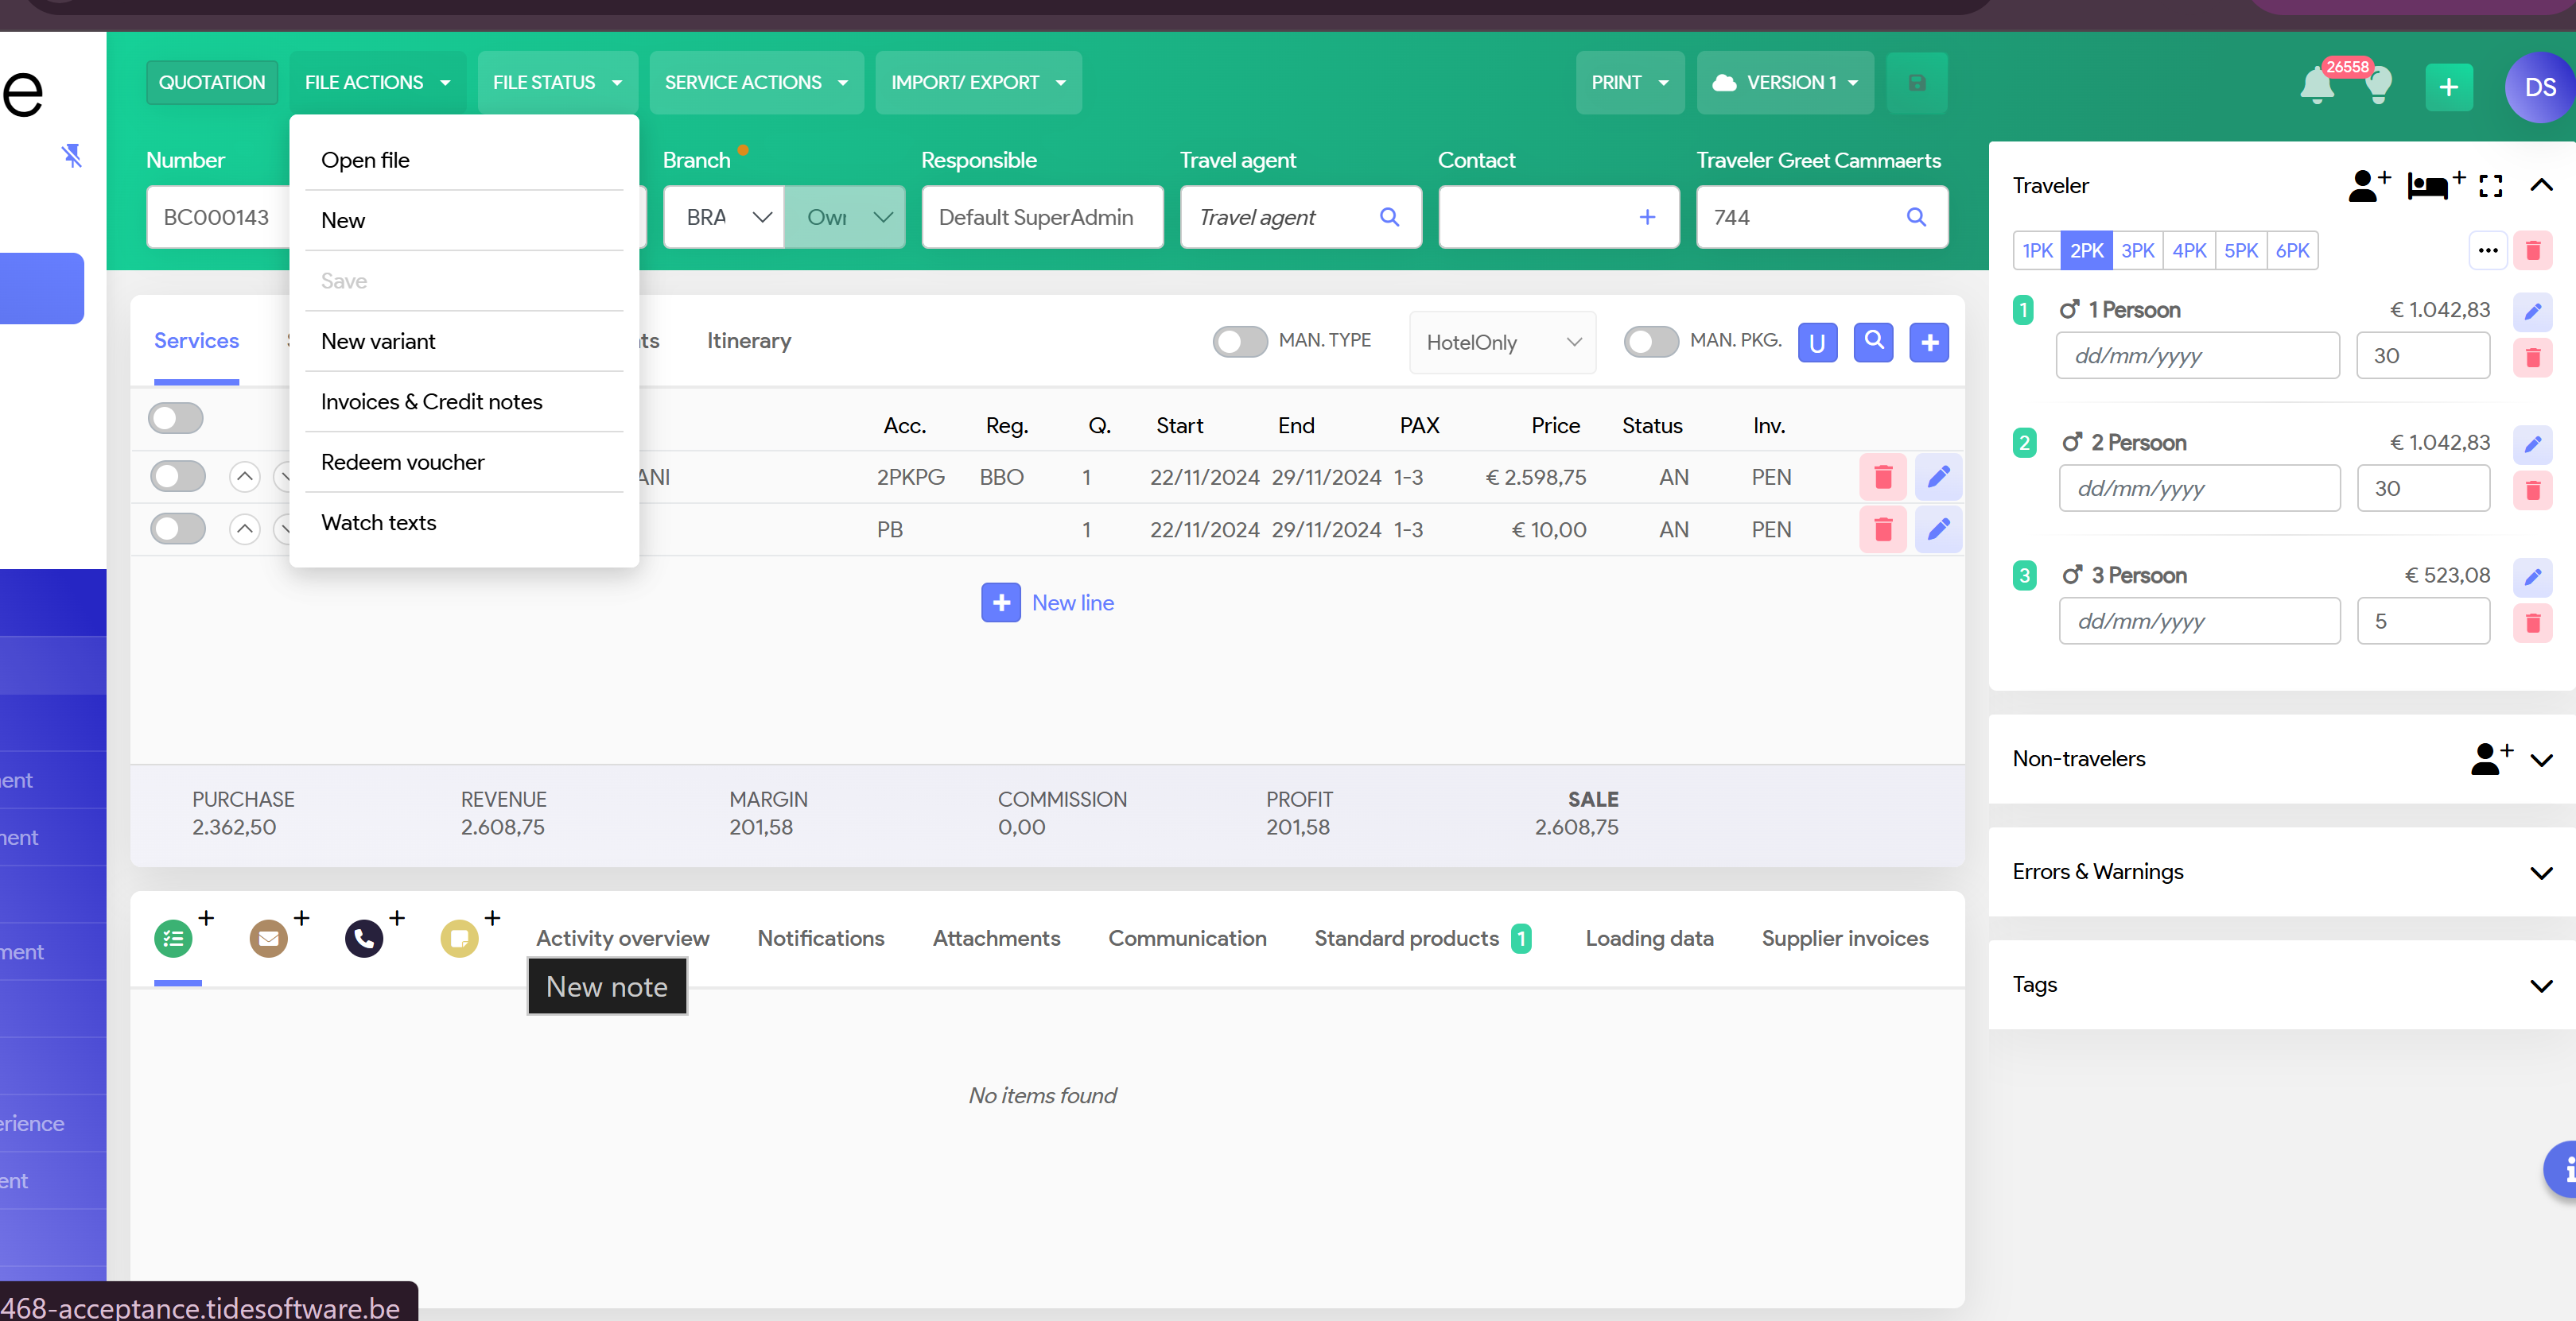Switch to the Itinerary tab
The height and width of the screenshot is (1321, 2576).
pyautogui.click(x=748, y=341)
